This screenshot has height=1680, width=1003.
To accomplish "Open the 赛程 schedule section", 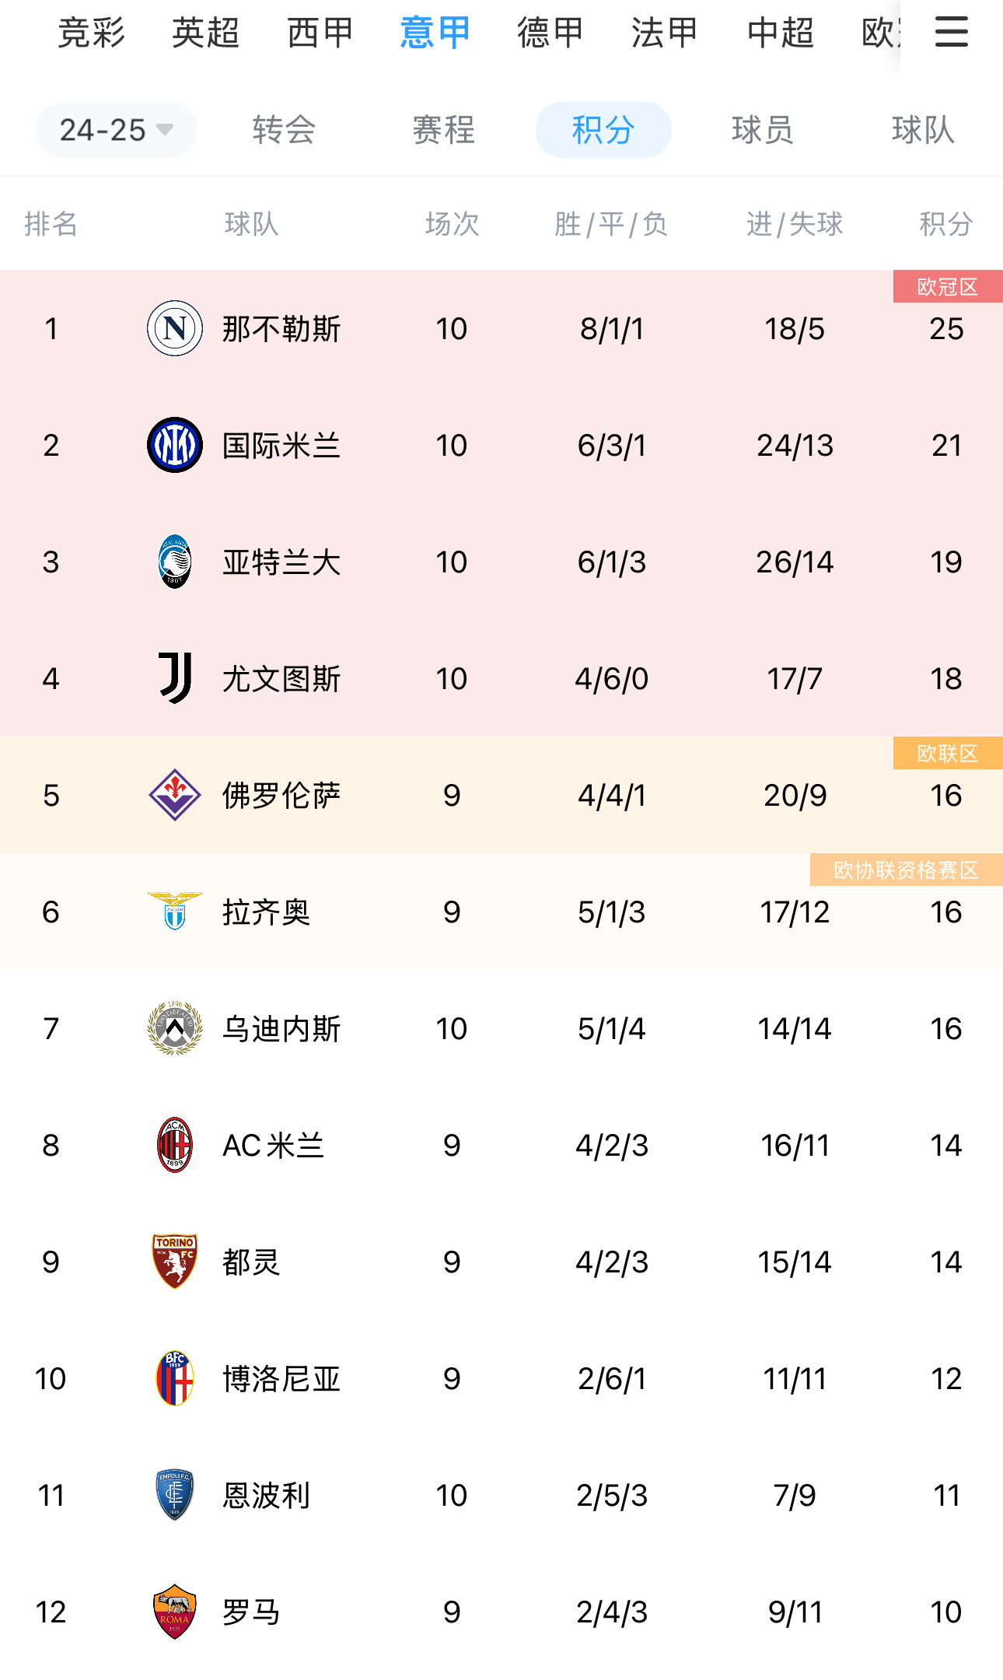I will (443, 130).
